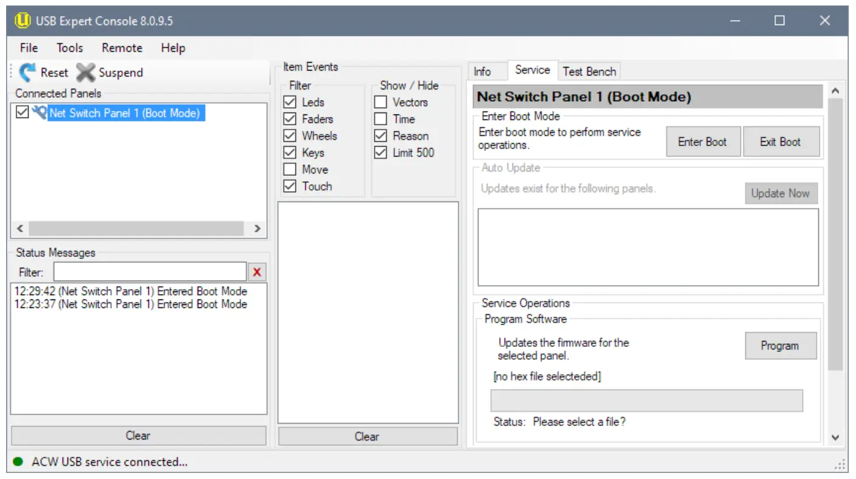The height and width of the screenshot is (479, 856).
Task: Click the Connected Panels horizontal scrollbar thumb
Action: 136,229
